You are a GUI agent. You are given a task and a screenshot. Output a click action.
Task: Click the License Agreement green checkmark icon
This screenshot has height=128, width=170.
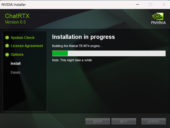7,46
